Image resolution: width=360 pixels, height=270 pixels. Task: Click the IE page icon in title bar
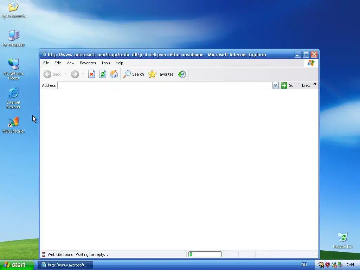pyautogui.click(x=43, y=54)
